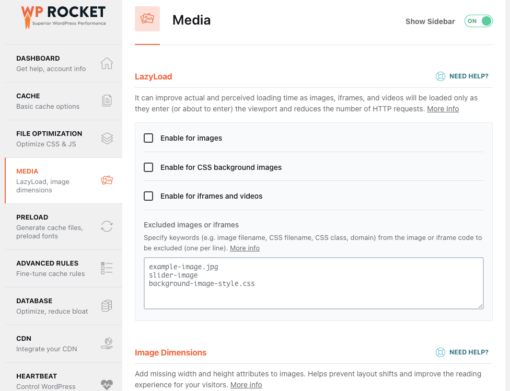510x391 pixels.
Task: Open Advanced Rules settings
Action: pyautogui.click(x=64, y=268)
